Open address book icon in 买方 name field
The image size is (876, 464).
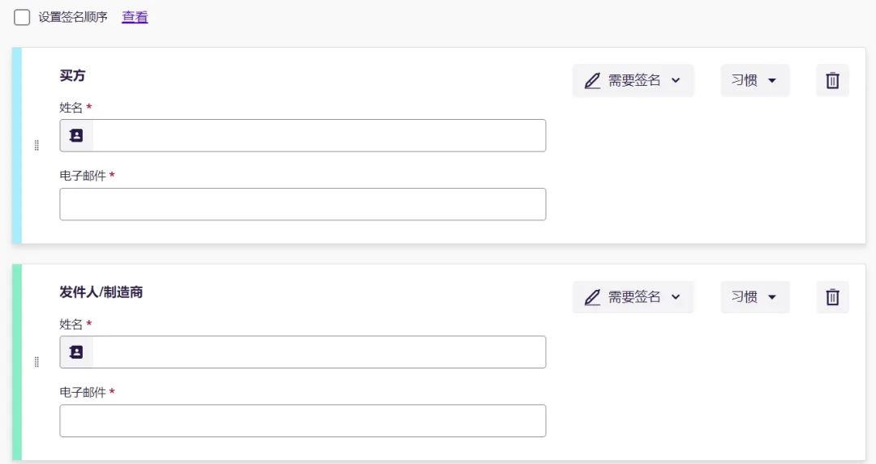(x=76, y=135)
